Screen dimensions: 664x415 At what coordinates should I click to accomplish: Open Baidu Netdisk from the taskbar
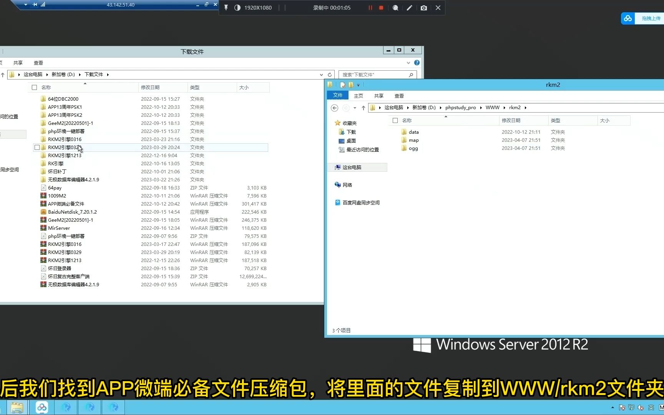point(41,407)
